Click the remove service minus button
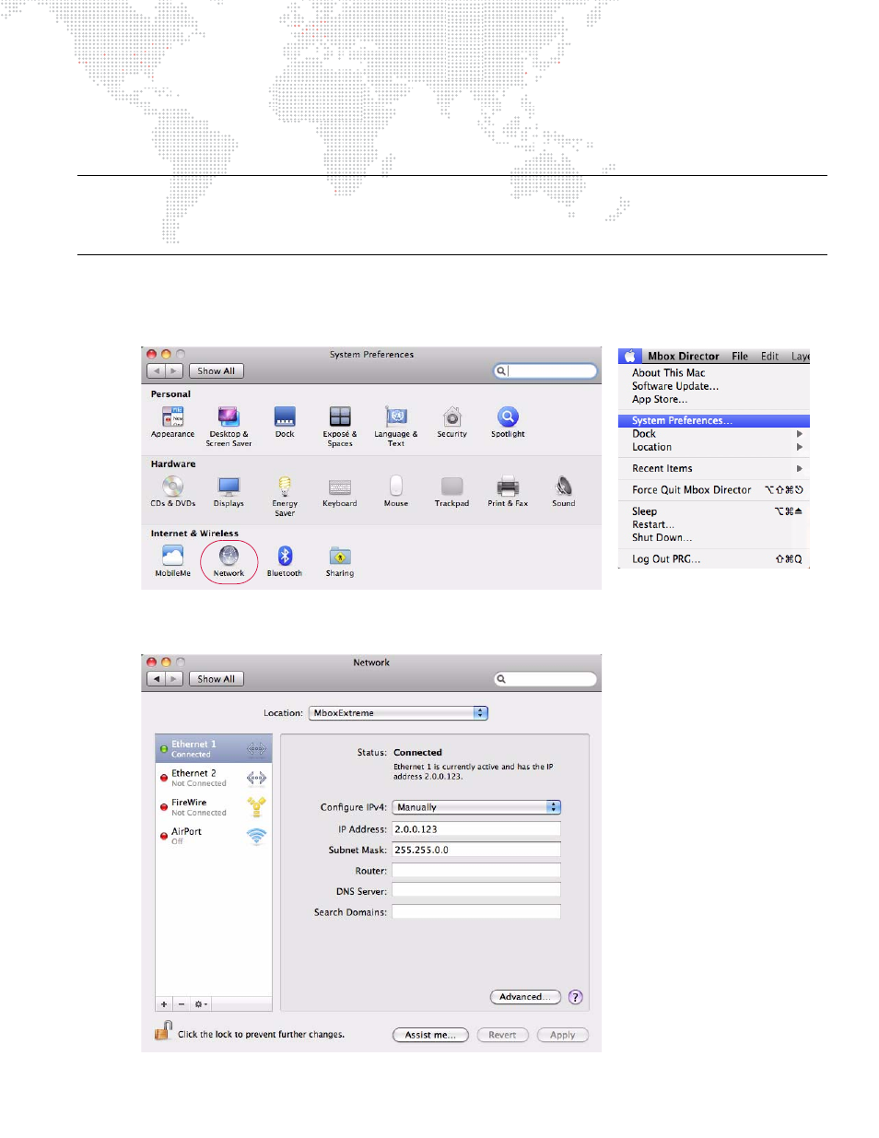The width and height of the screenshot is (879, 1138). point(182,1004)
